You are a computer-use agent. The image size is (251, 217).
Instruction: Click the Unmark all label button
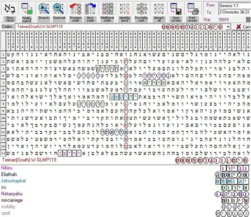click(159, 19)
